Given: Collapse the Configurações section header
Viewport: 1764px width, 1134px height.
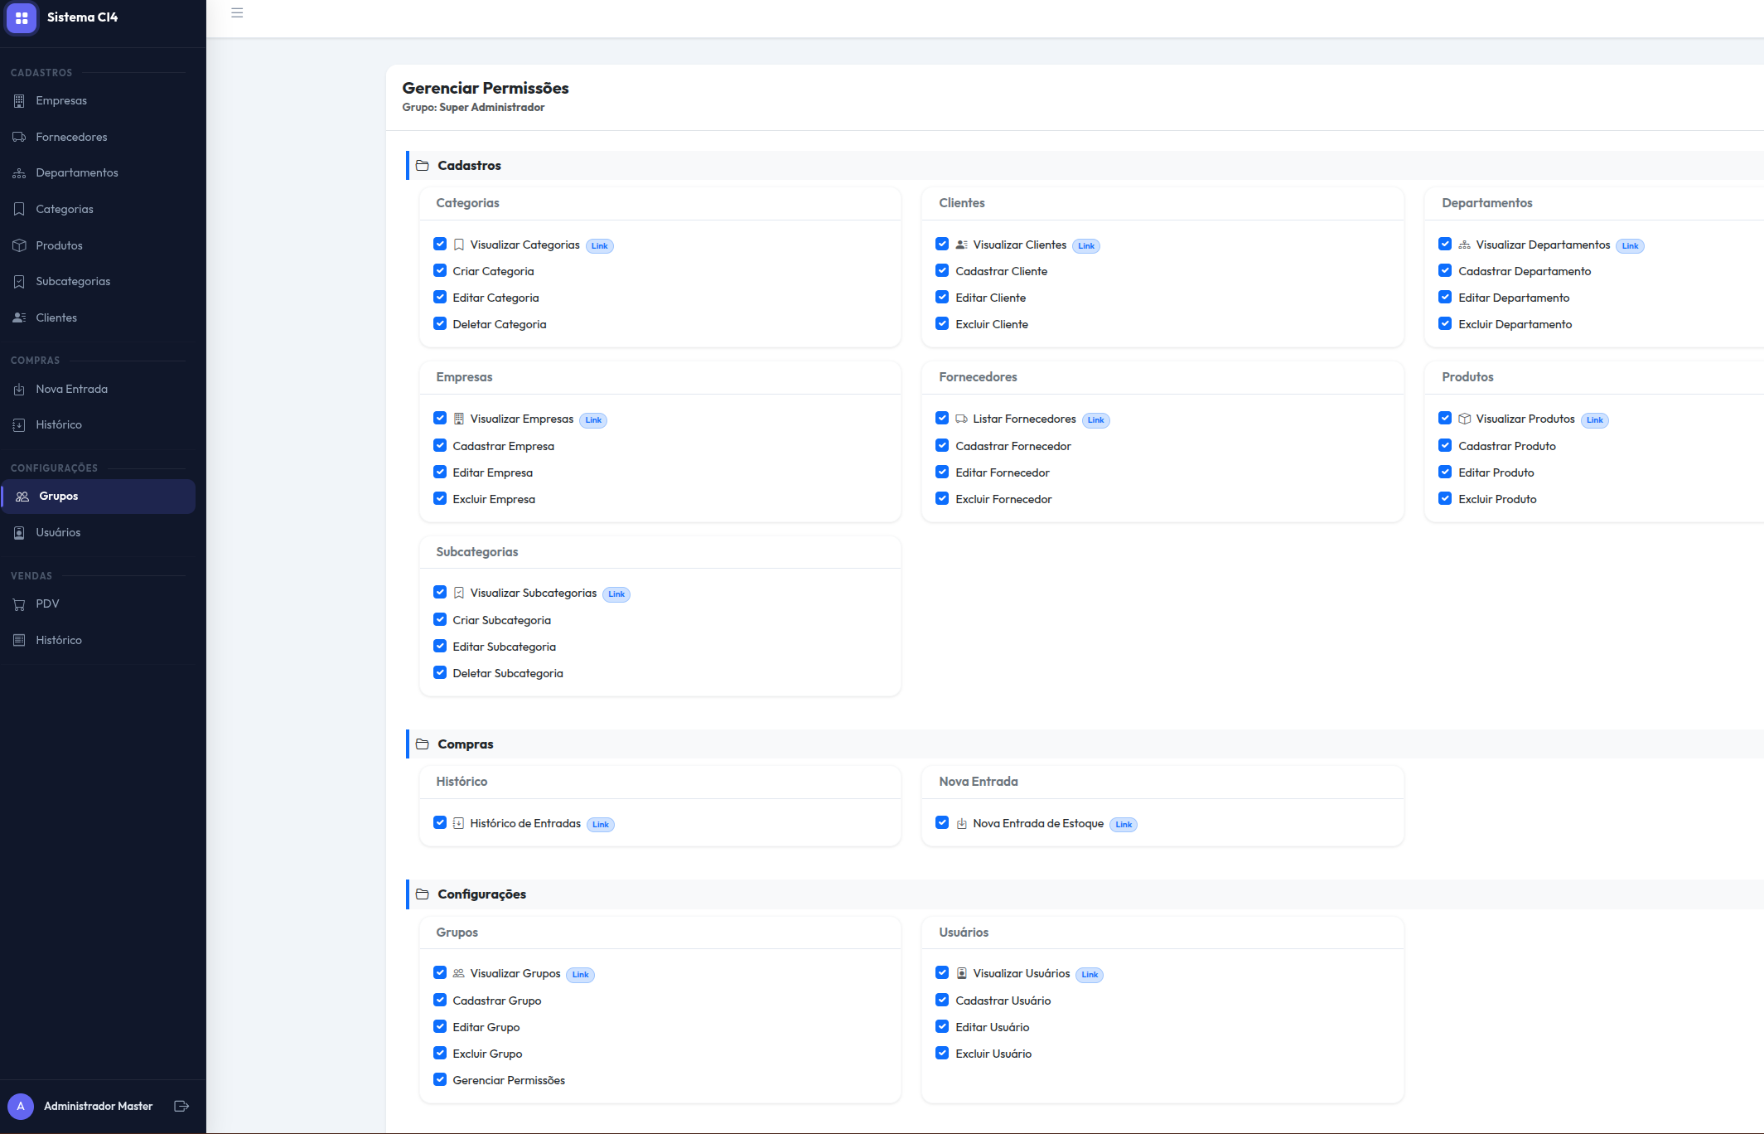Looking at the screenshot, I should 481,894.
